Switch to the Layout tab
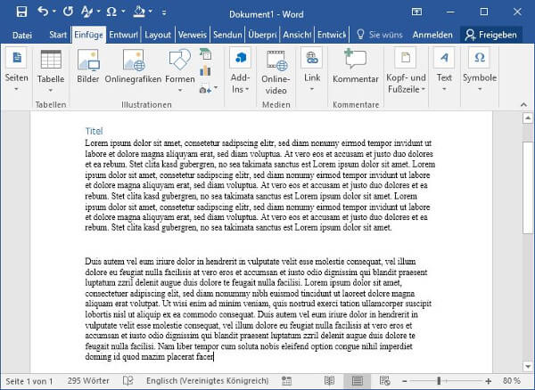 [x=158, y=35]
